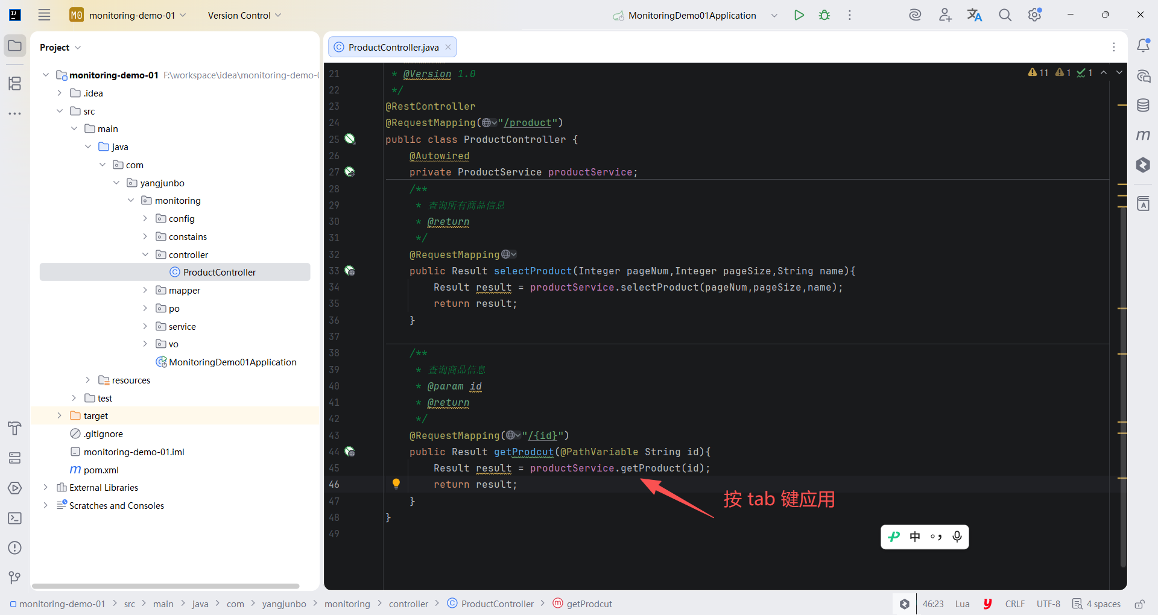1158x615 pixels.
Task: Click the add user collaboration icon
Action: (945, 15)
